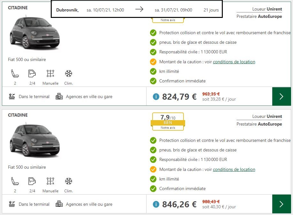Click the manual gearbox icon in first listing
293x215 pixels.
(50, 74)
